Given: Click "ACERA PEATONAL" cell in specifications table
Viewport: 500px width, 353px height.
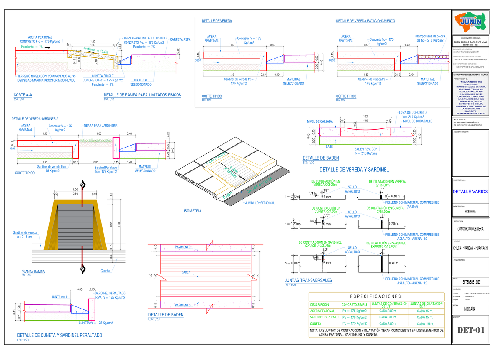Looking at the screenshot, I should point(322,311).
